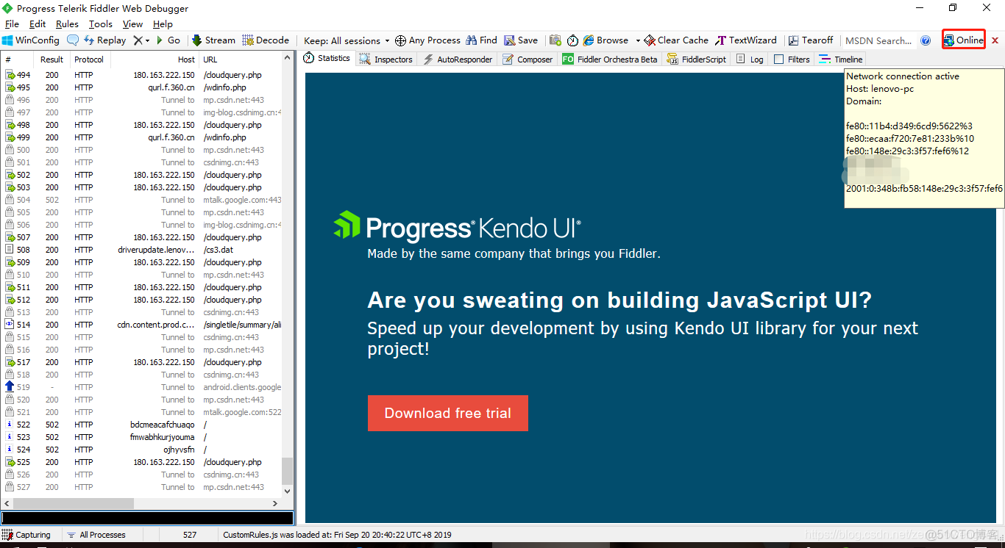Switch to the Log tab
Screen dimensions: 1005x548
(x=750, y=60)
